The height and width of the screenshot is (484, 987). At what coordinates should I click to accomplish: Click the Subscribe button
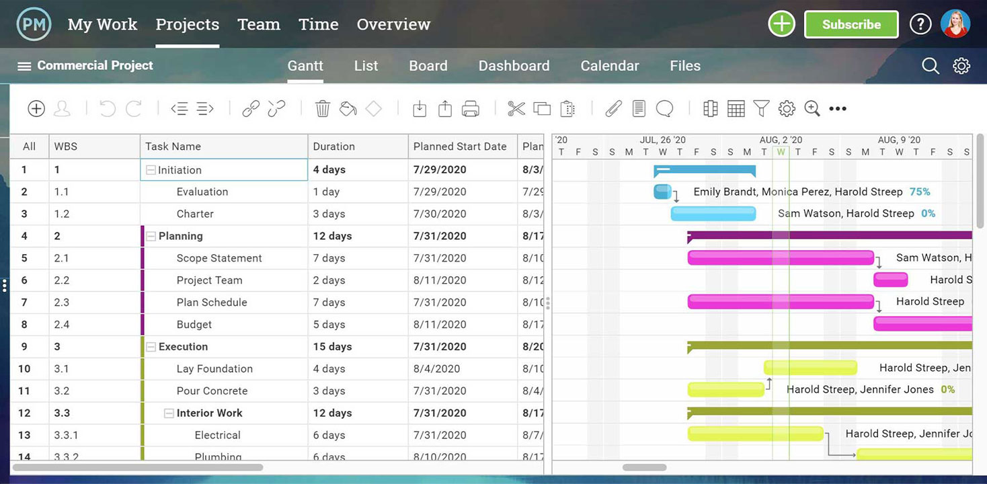point(851,24)
